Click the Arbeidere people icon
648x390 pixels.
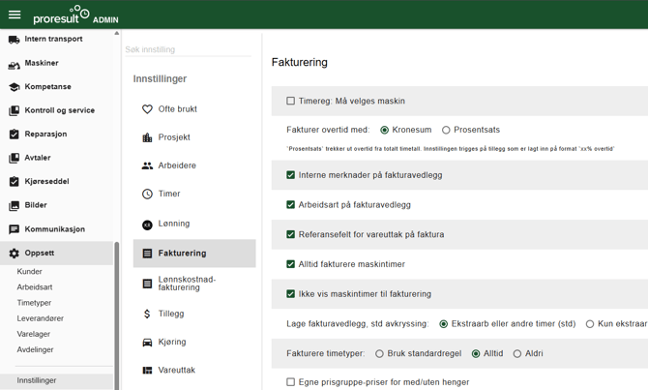[x=147, y=165]
